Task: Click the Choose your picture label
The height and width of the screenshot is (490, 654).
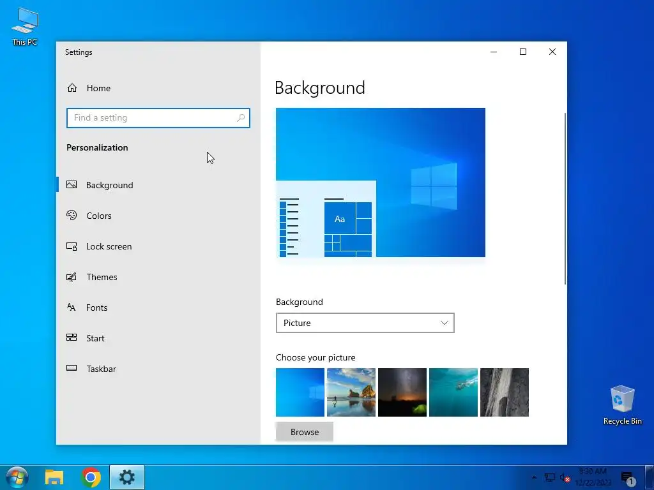Action: click(316, 357)
